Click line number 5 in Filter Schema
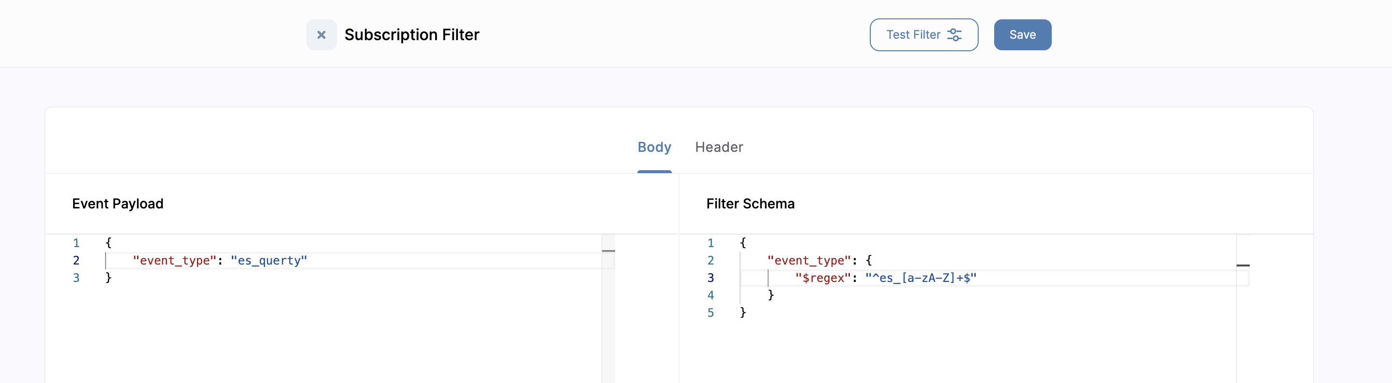The image size is (1392, 383). tap(711, 312)
